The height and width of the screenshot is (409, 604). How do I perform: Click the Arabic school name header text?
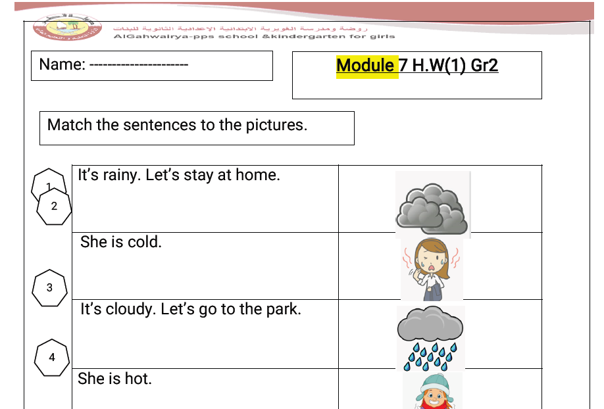240,29
